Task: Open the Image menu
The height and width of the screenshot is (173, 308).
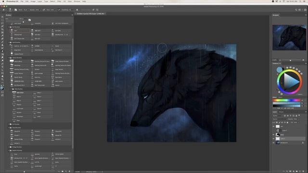Action: tap(33, 1)
